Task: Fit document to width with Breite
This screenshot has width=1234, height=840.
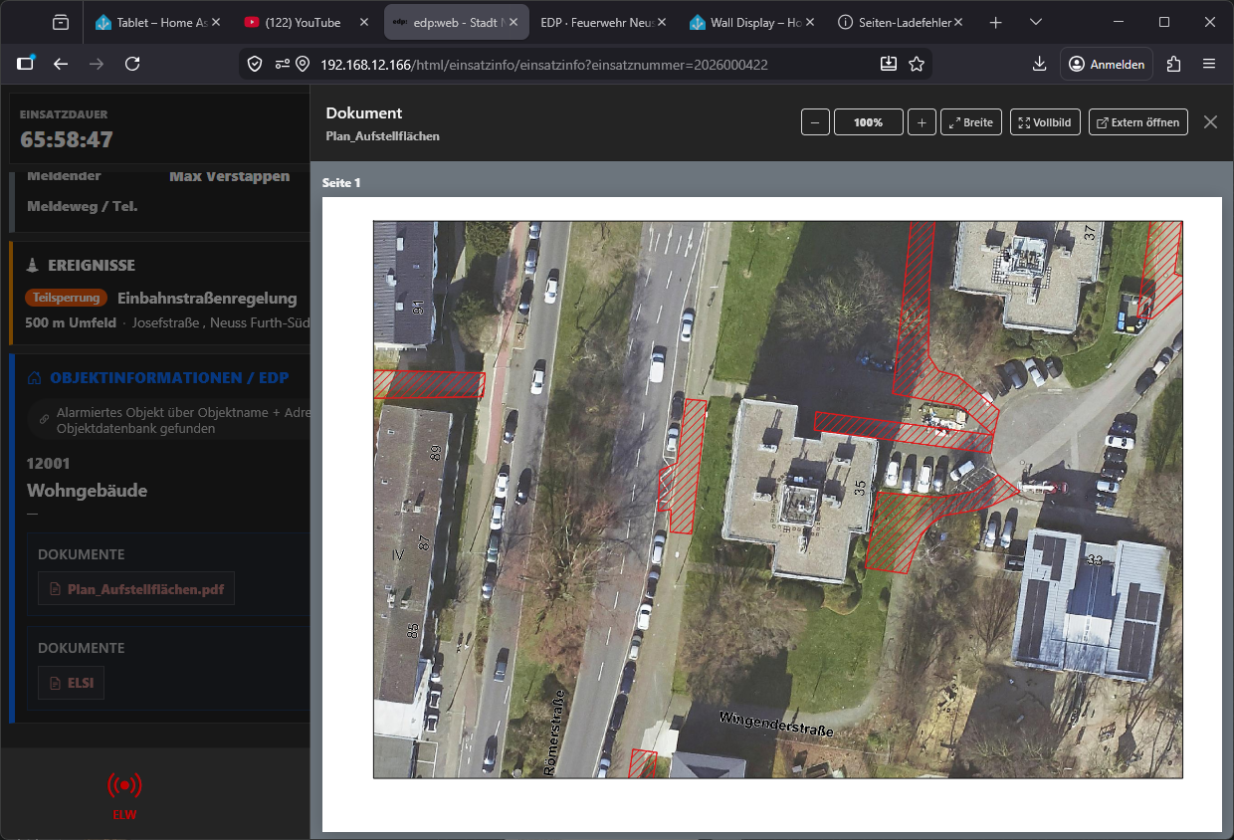Action: (x=970, y=122)
